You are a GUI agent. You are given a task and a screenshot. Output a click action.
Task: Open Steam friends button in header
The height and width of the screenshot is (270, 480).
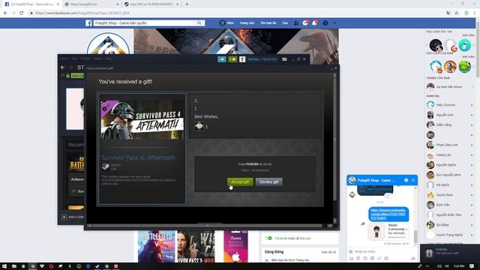[222, 59]
